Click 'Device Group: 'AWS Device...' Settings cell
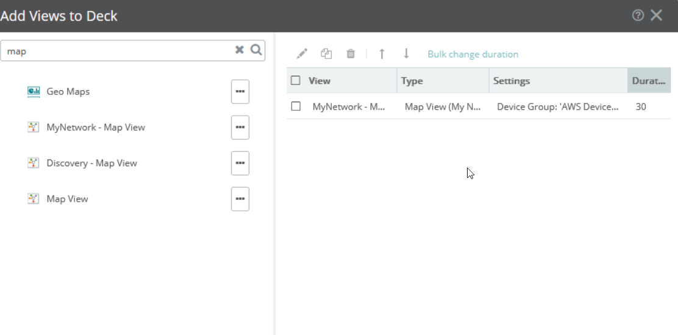Viewport: 678px width, 335px height. coord(558,107)
